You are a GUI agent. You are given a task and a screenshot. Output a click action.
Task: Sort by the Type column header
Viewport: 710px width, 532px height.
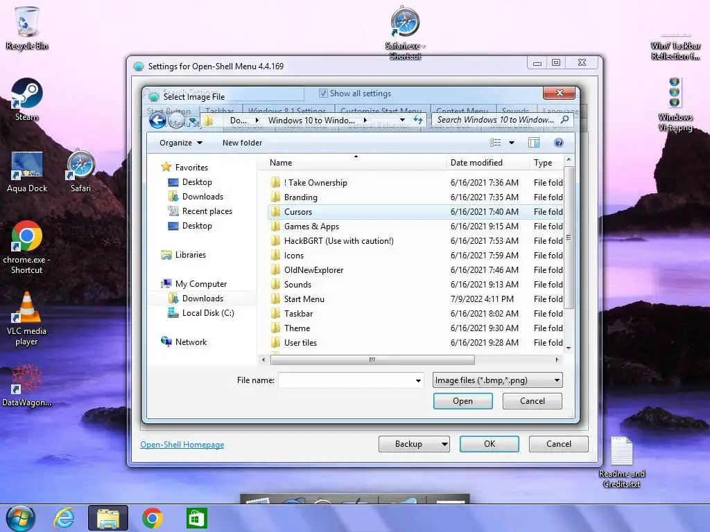click(546, 163)
